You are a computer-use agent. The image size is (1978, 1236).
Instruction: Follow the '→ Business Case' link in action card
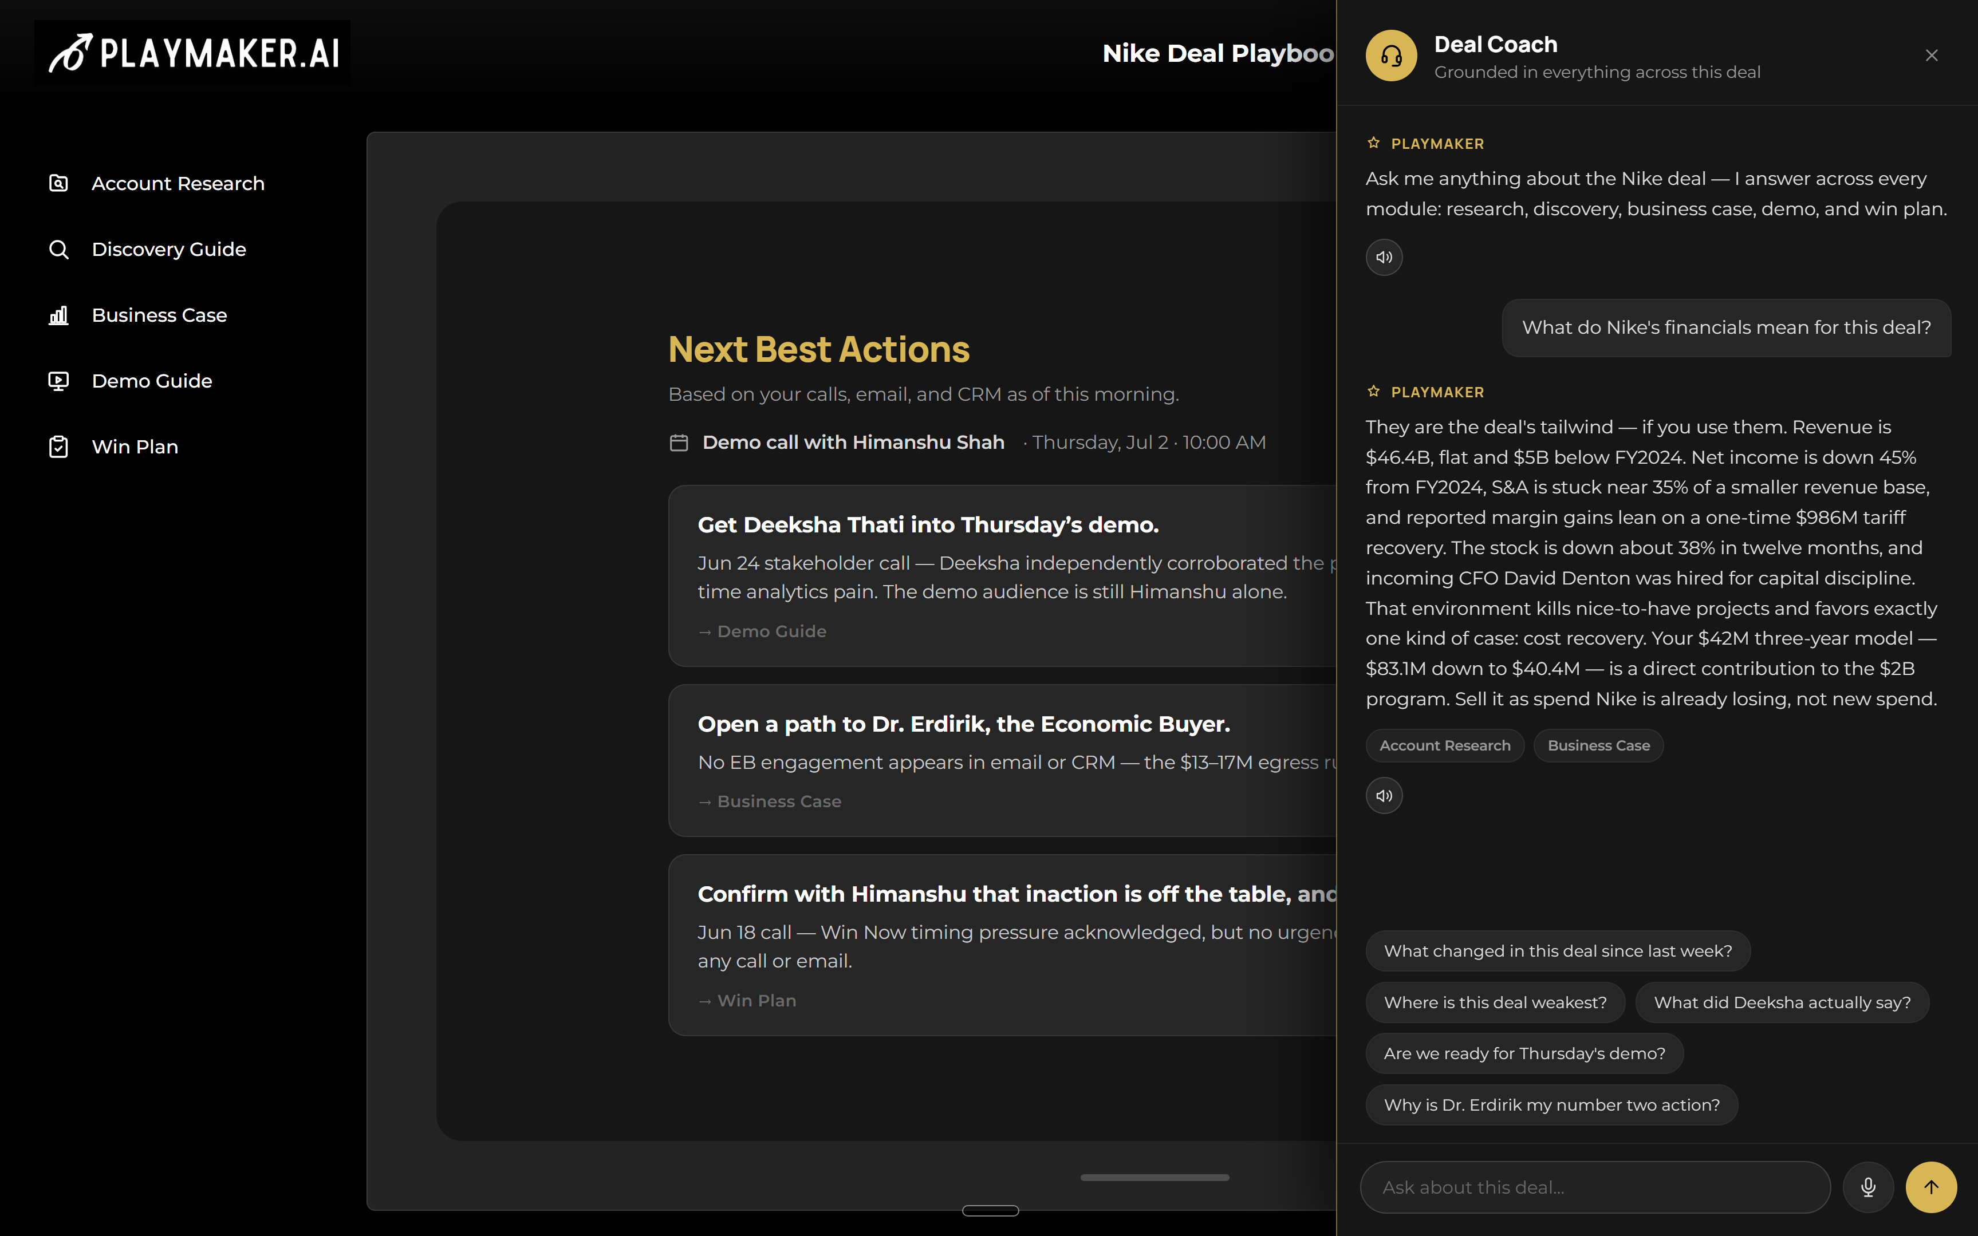(769, 801)
